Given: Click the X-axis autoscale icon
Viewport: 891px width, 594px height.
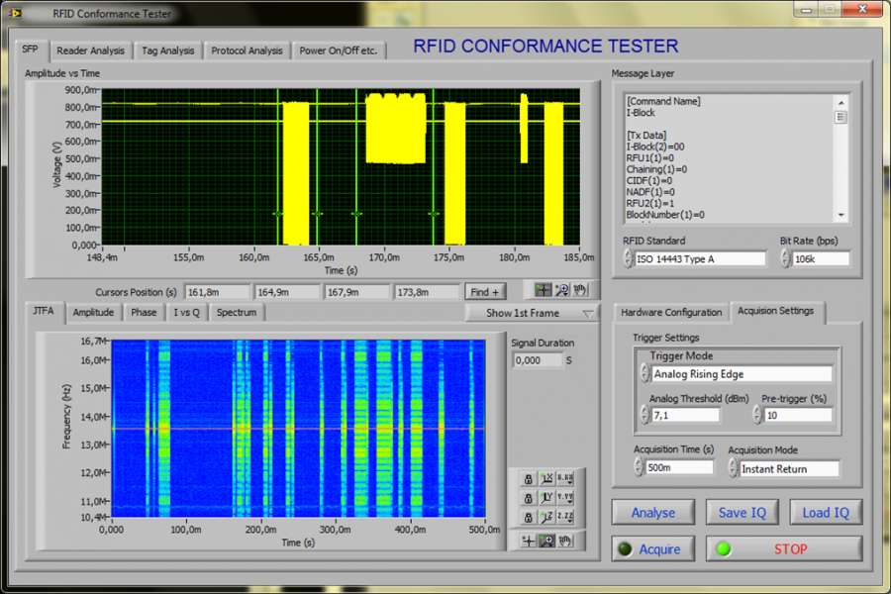Looking at the screenshot, I should 545,479.
